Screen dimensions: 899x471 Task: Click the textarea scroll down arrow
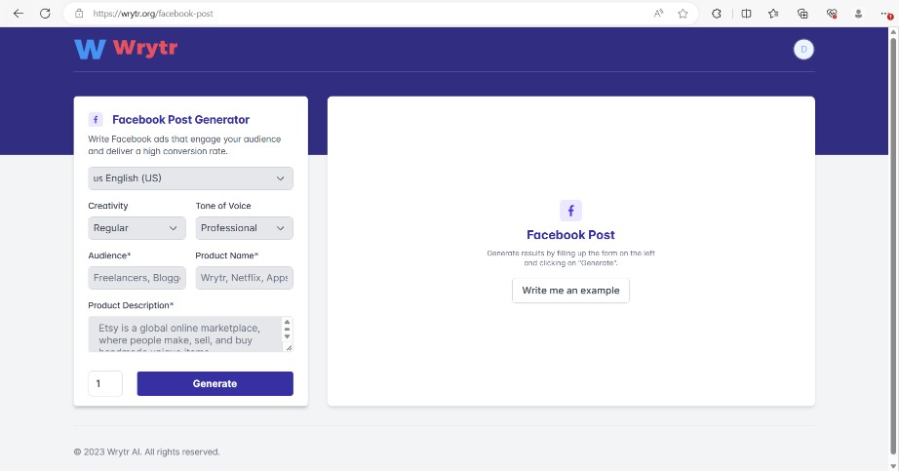click(x=288, y=336)
